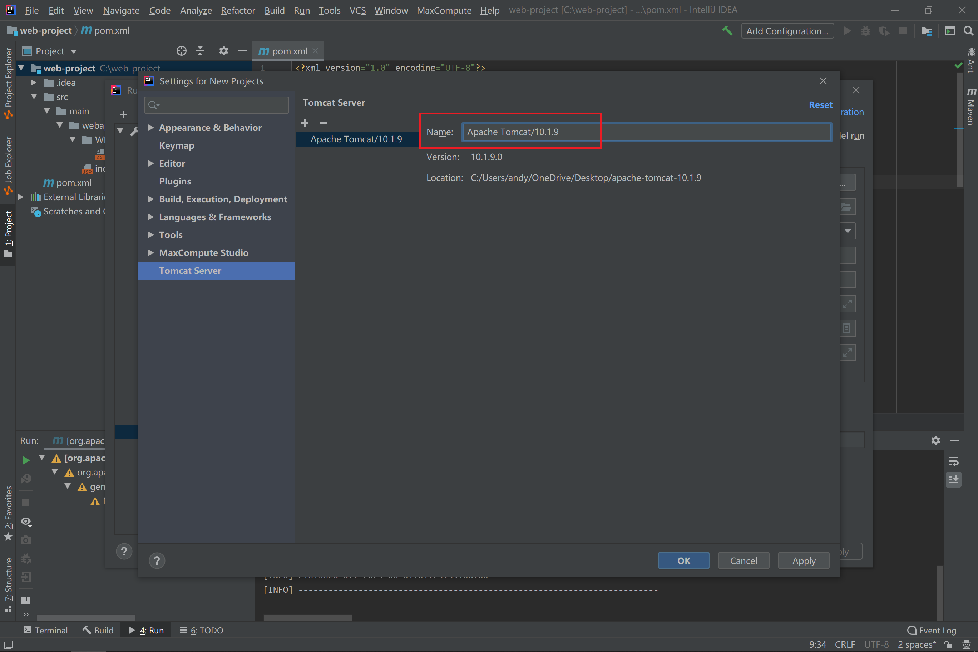This screenshot has height=652, width=978.
Task: Click the add Tomcat server plus icon
Action: (x=305, y=123)
